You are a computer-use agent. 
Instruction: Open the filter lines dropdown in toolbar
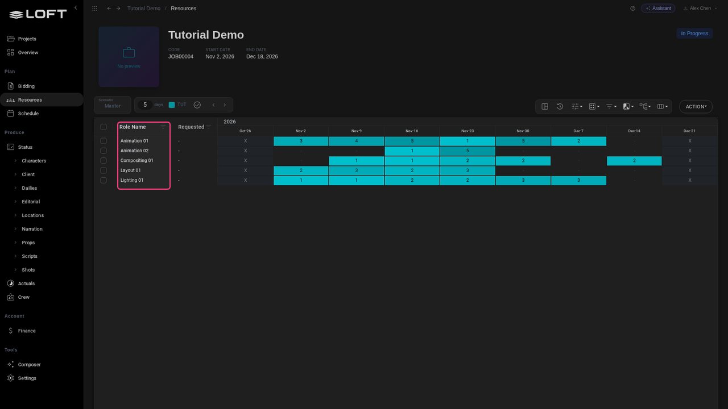[611, 106]
